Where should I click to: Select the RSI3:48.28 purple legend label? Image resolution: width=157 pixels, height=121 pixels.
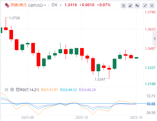click(87, 90)
